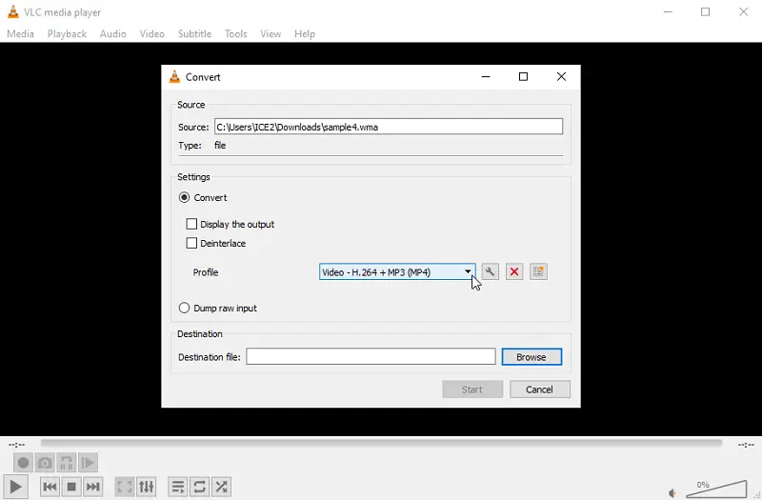This screenshot has height=500, width=762.
Task: Maximize the Convert dialog window
Action: pyautogui.click(x=523, y=77)
